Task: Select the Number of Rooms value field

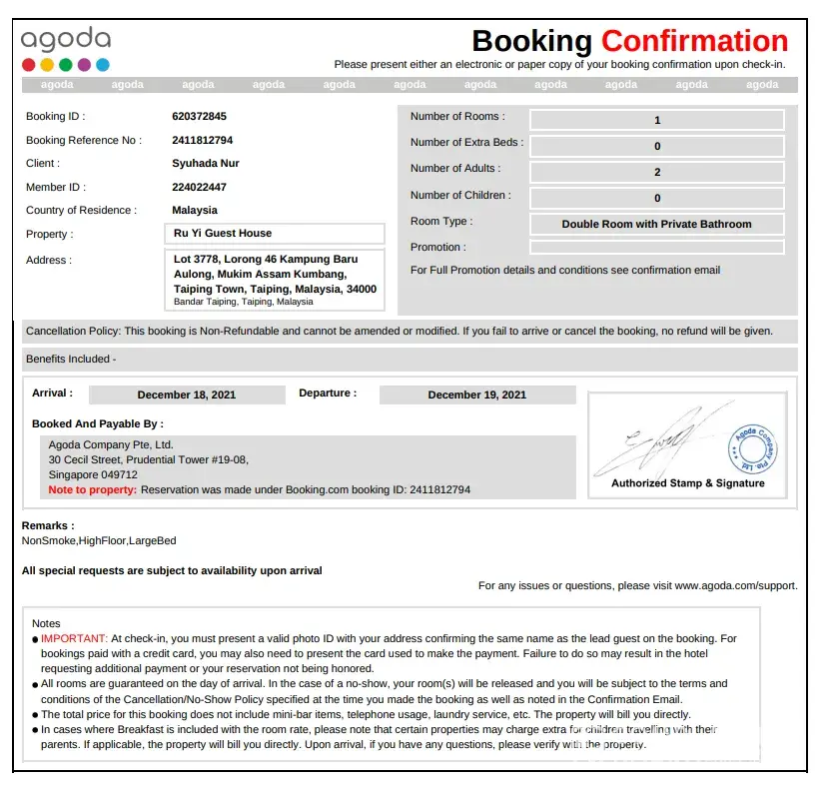Action: (x=656, y=120)
